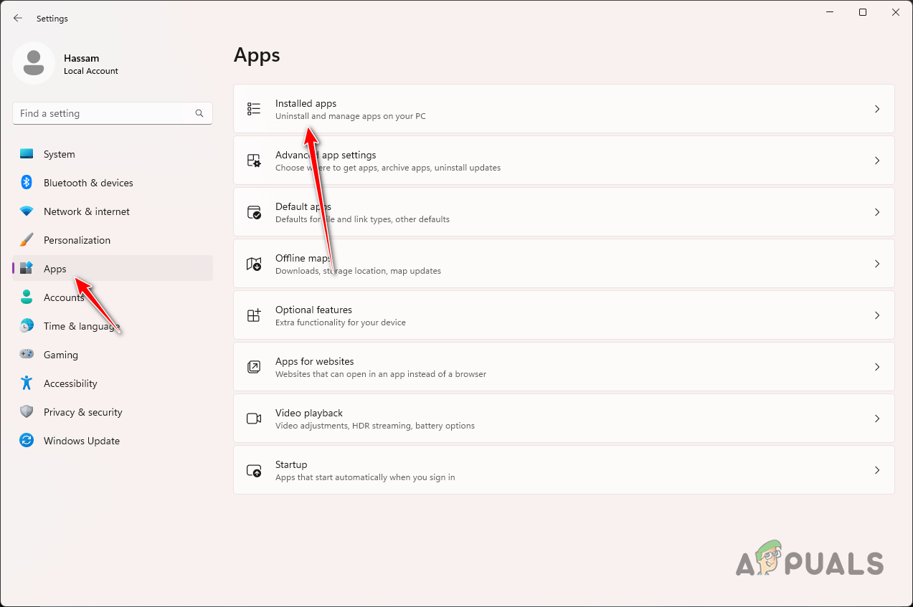Expand the Apps for websites chevron
Viewport: 913px width, 607px height.
(x=876, y=367)
